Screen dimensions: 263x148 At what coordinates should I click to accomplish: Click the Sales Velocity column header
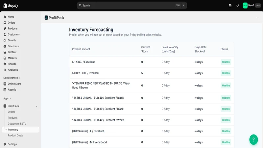[170, 49]
